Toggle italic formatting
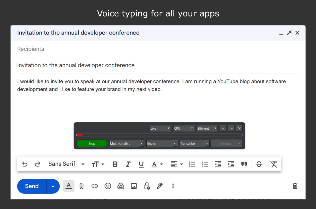This screenshot has width=316, height=209. pyautogui.click(x=128, y=164)
